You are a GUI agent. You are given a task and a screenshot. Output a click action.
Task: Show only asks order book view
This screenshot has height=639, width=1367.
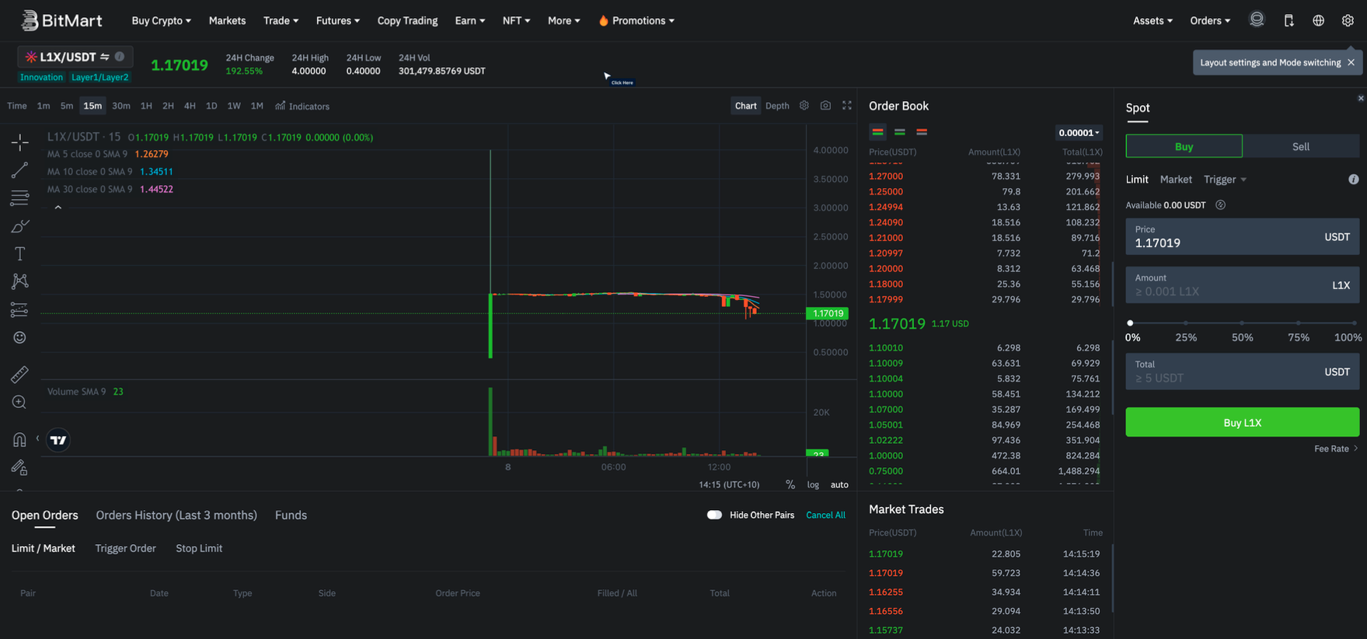pos(922,132)
